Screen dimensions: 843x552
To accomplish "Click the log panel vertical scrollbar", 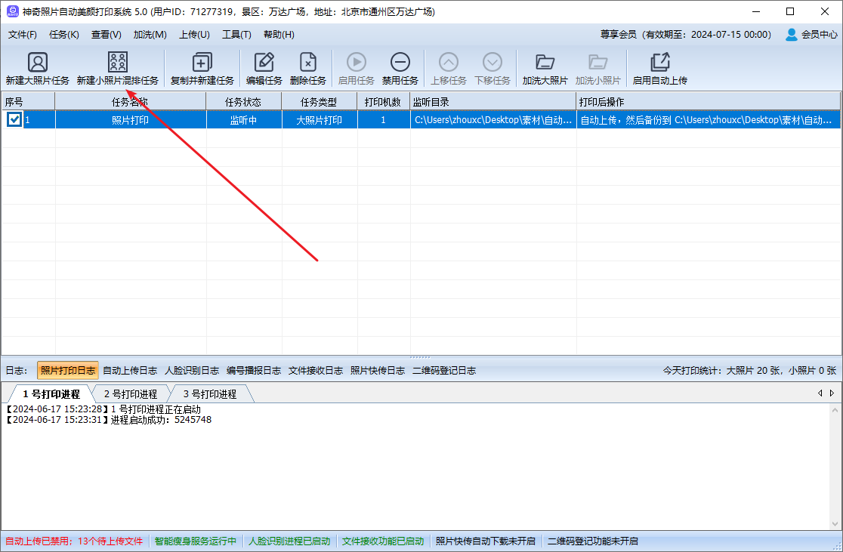I will 835,468.
